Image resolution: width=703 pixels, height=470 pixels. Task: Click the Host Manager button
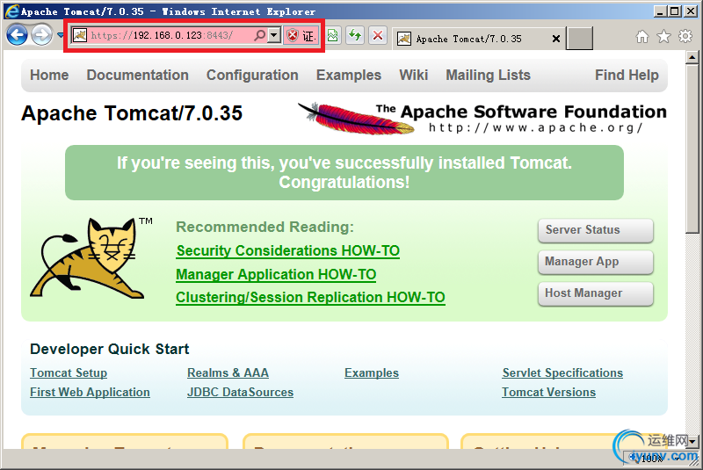(596, 293)
